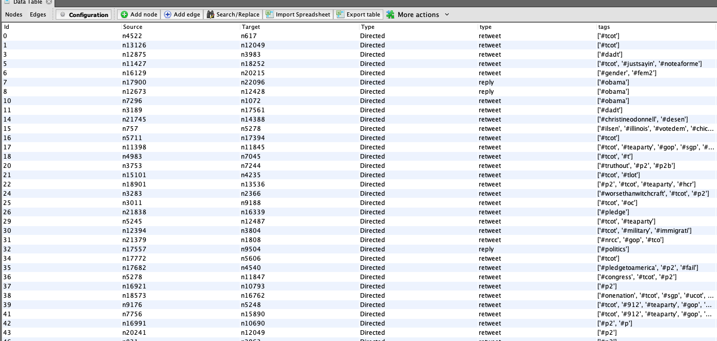
Task: Switch to the Nodes view
Action: [13, 14]
